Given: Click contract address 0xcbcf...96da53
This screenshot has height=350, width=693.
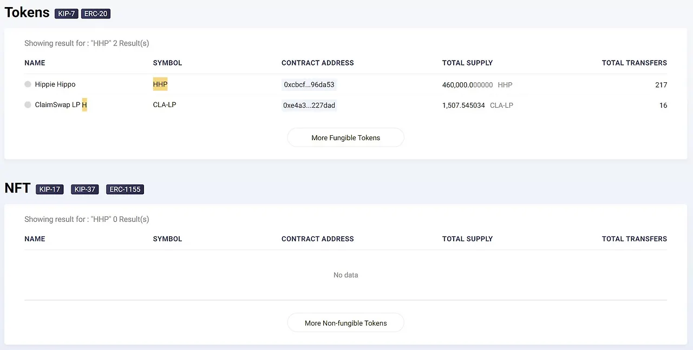Looking at the screenshot, I should (309, 85).
